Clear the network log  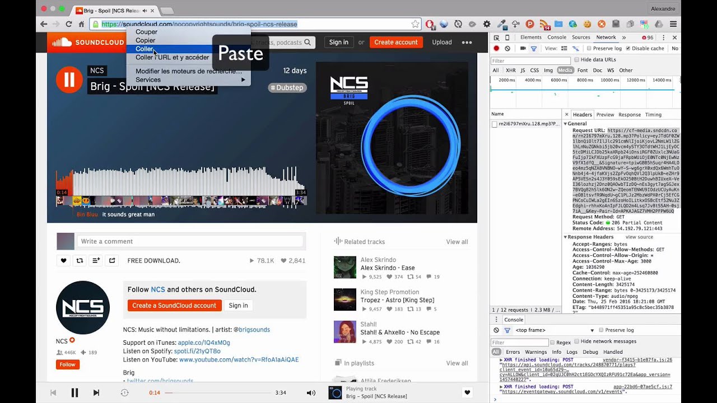click(508, 49)
